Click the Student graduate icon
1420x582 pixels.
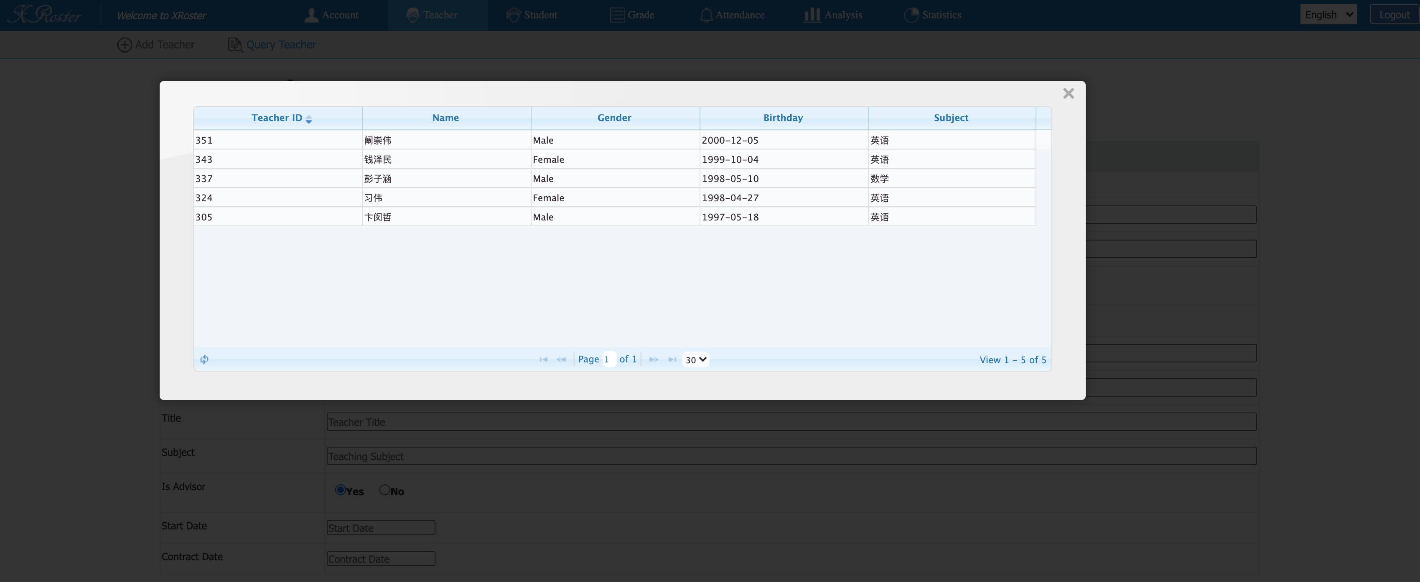[513, 15]
